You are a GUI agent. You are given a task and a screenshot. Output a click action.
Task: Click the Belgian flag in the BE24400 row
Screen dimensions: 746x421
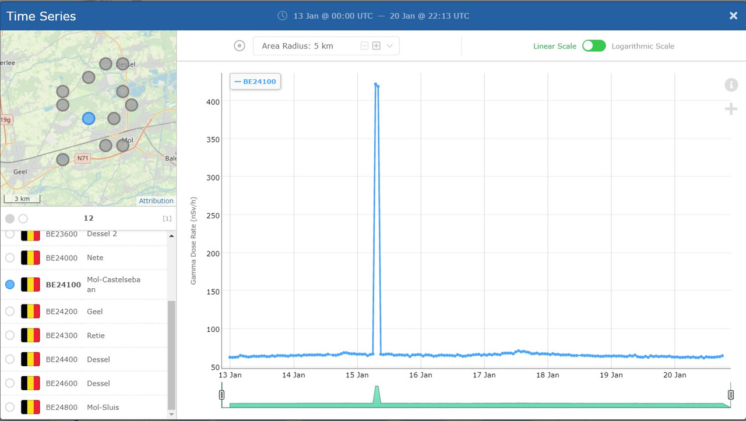pos(30,359)
